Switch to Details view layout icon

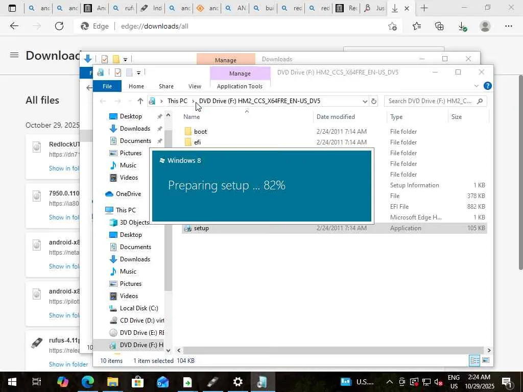click(474, 360)
